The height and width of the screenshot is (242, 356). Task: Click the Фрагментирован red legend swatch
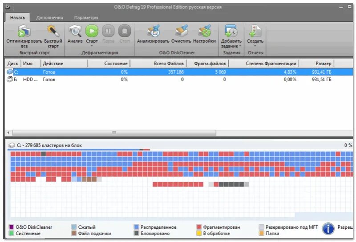coord(199,227)
